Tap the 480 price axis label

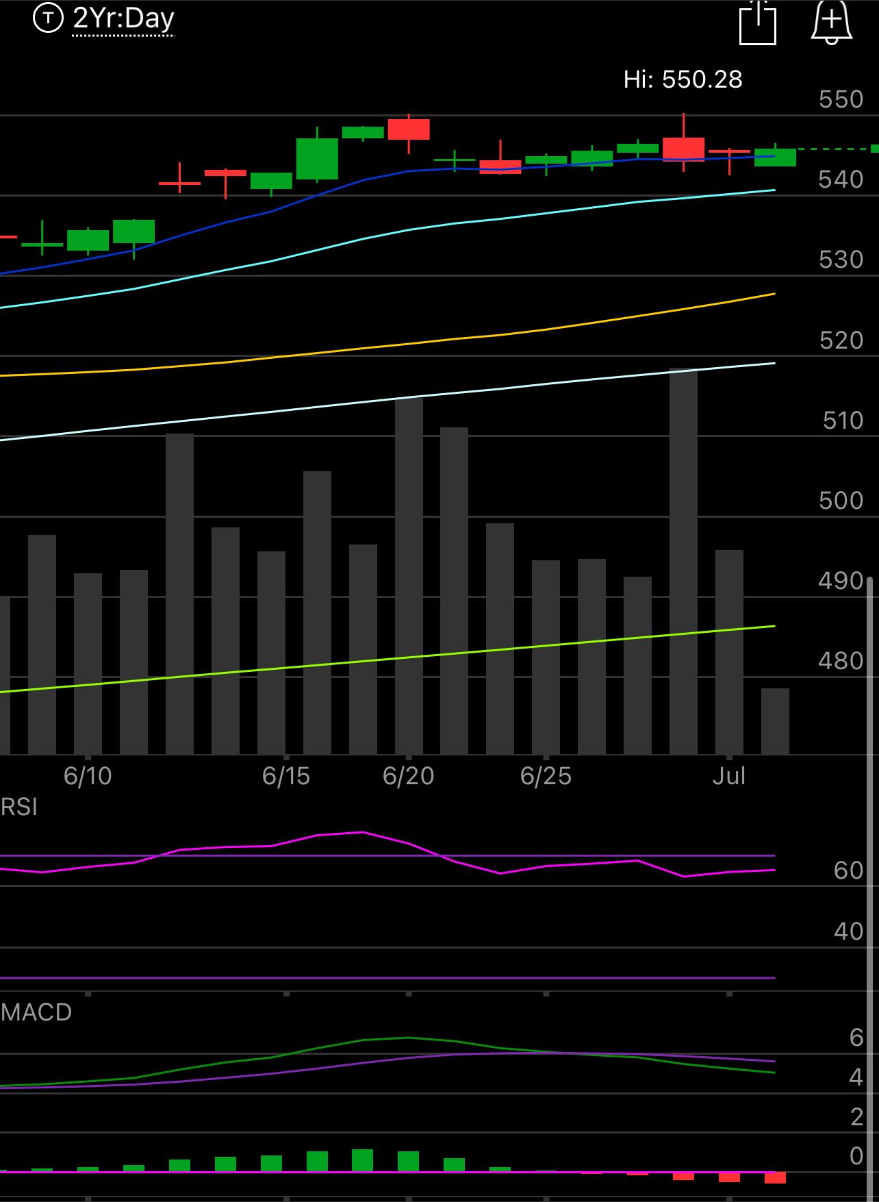tap(841, 661)
